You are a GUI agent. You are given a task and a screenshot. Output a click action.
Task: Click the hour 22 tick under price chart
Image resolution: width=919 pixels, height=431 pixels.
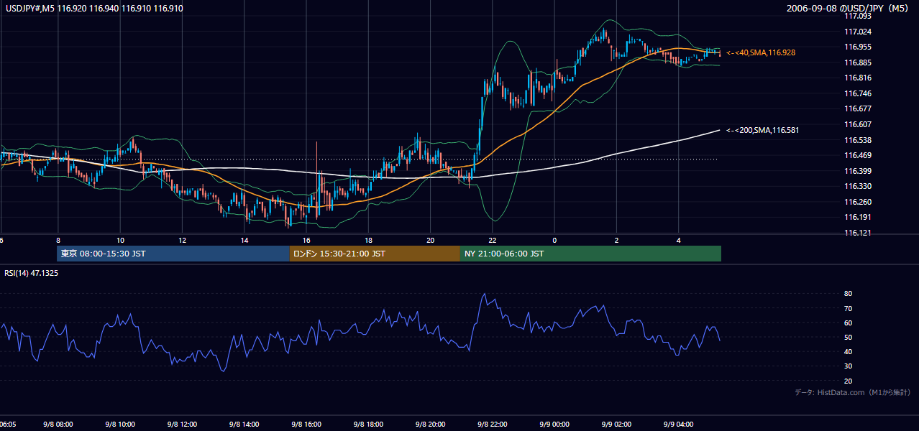493,240
